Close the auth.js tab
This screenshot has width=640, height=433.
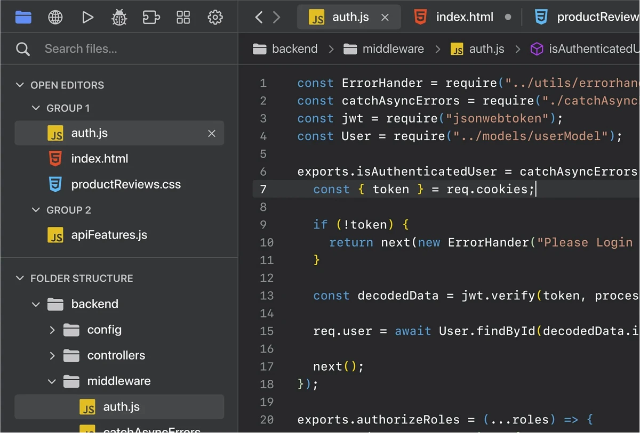click(385, 17)
